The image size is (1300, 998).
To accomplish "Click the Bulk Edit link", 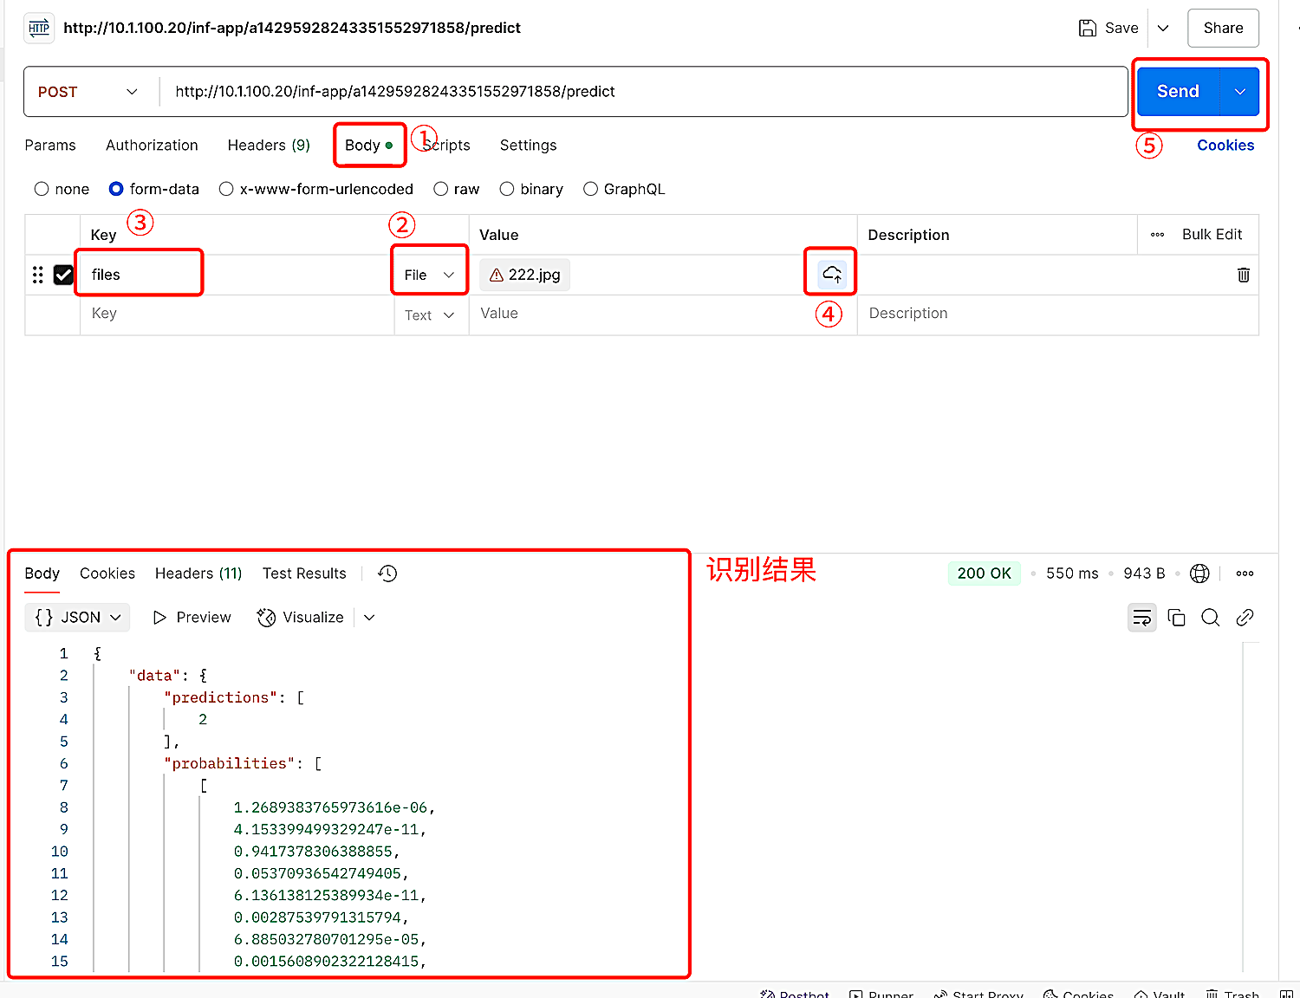I will [x=1212, y=235].
